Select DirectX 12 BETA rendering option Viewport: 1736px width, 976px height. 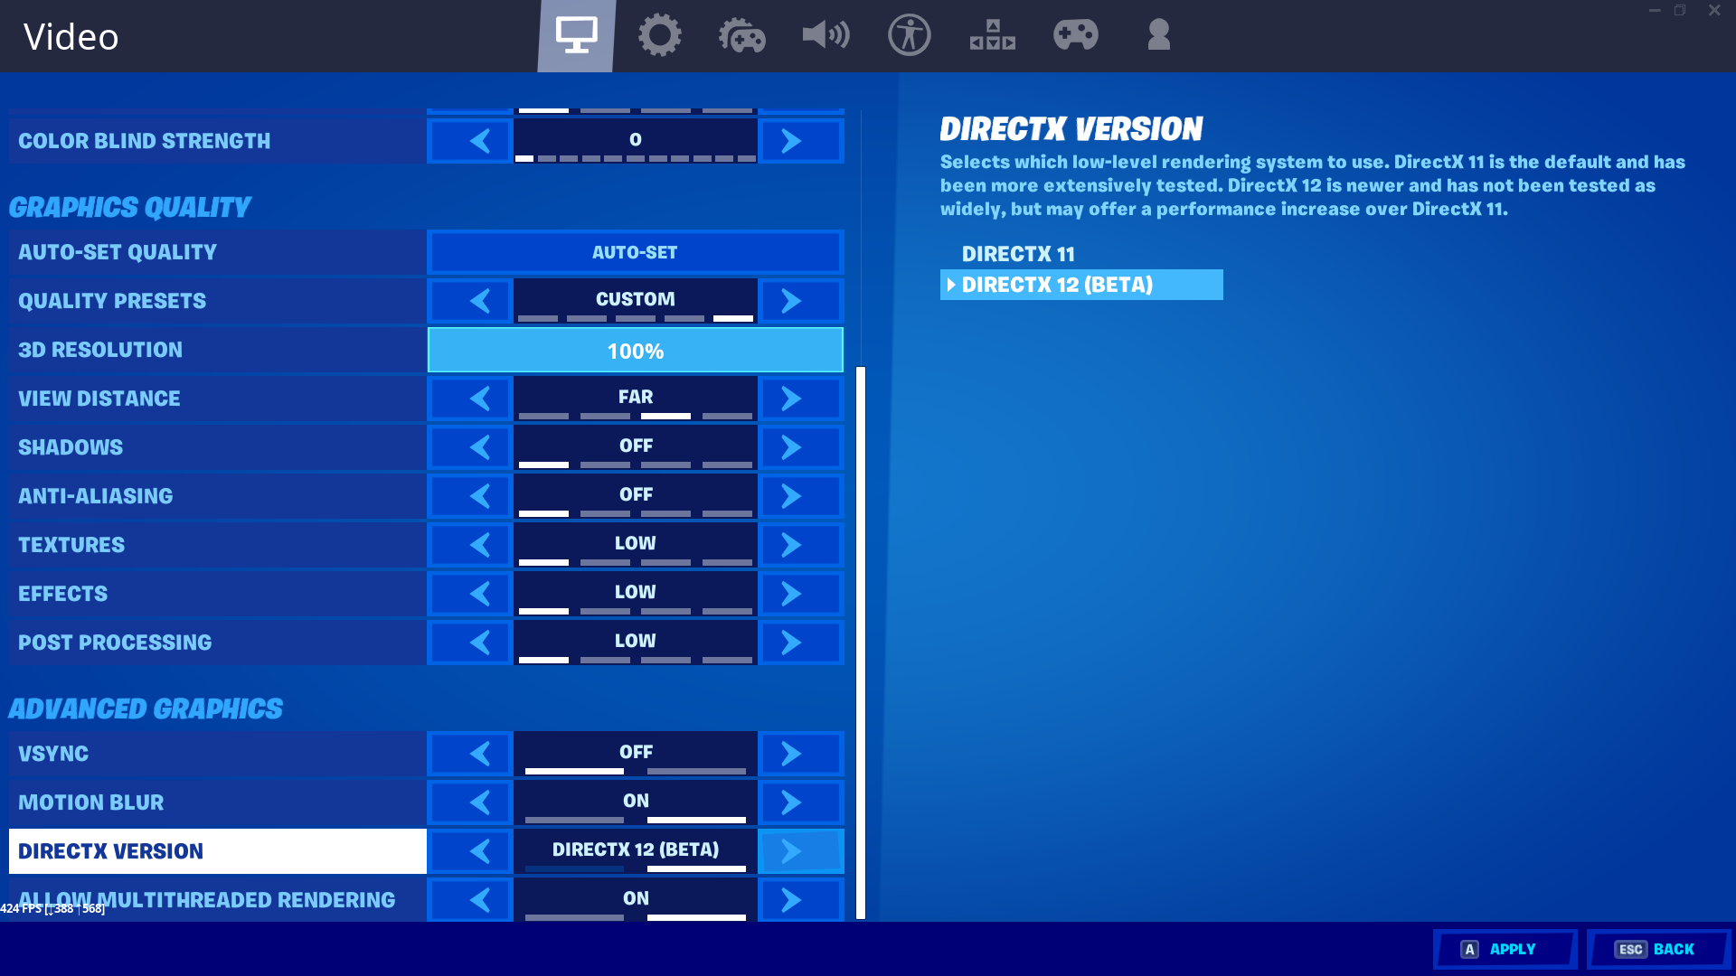click(1080, 285)
